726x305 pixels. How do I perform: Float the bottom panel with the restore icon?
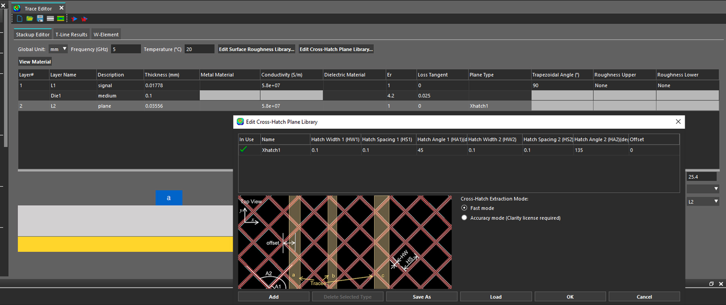(711, 284)
